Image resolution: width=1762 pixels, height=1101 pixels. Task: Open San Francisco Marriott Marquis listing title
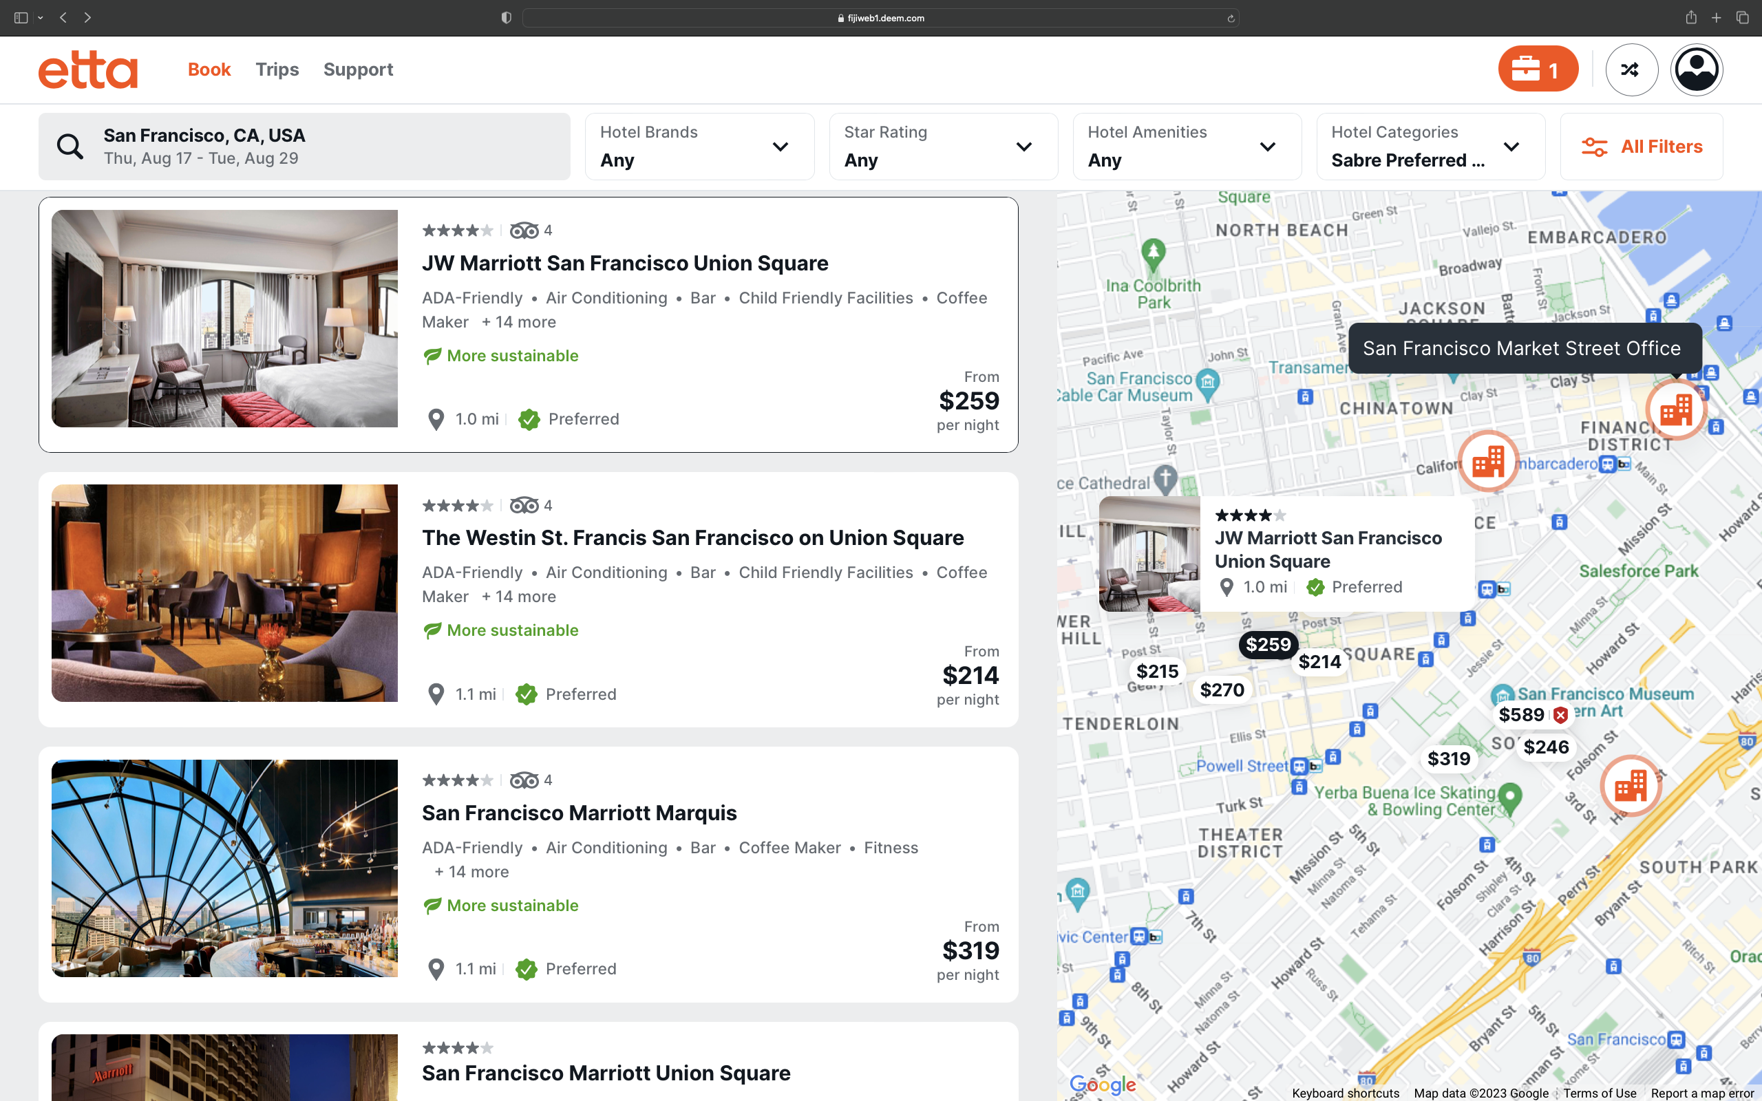[x=579, y=813]
